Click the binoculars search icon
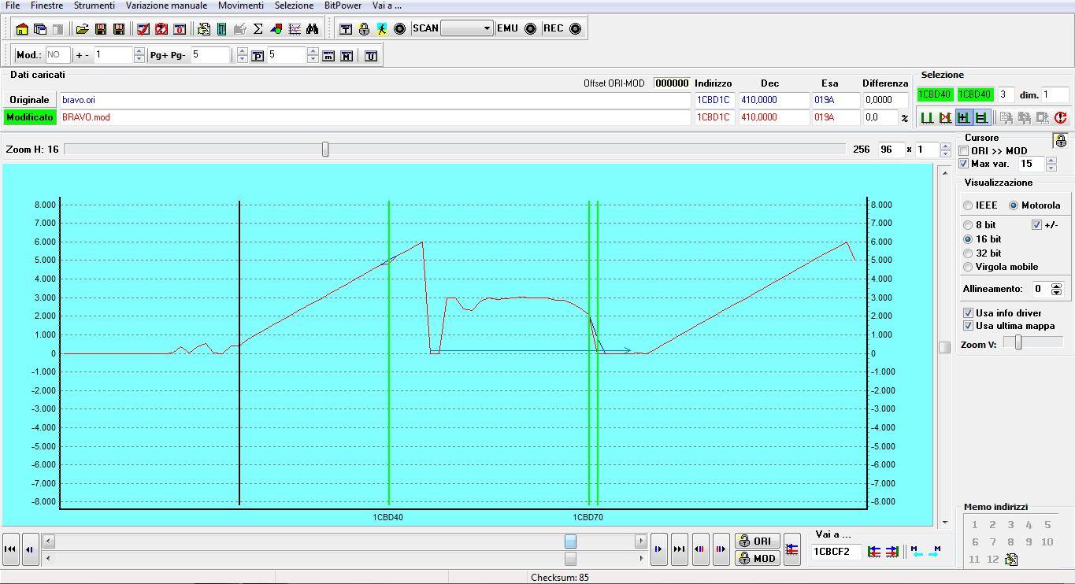The height and width of the screenshot is (584, 1075). (x=313, y=29)
